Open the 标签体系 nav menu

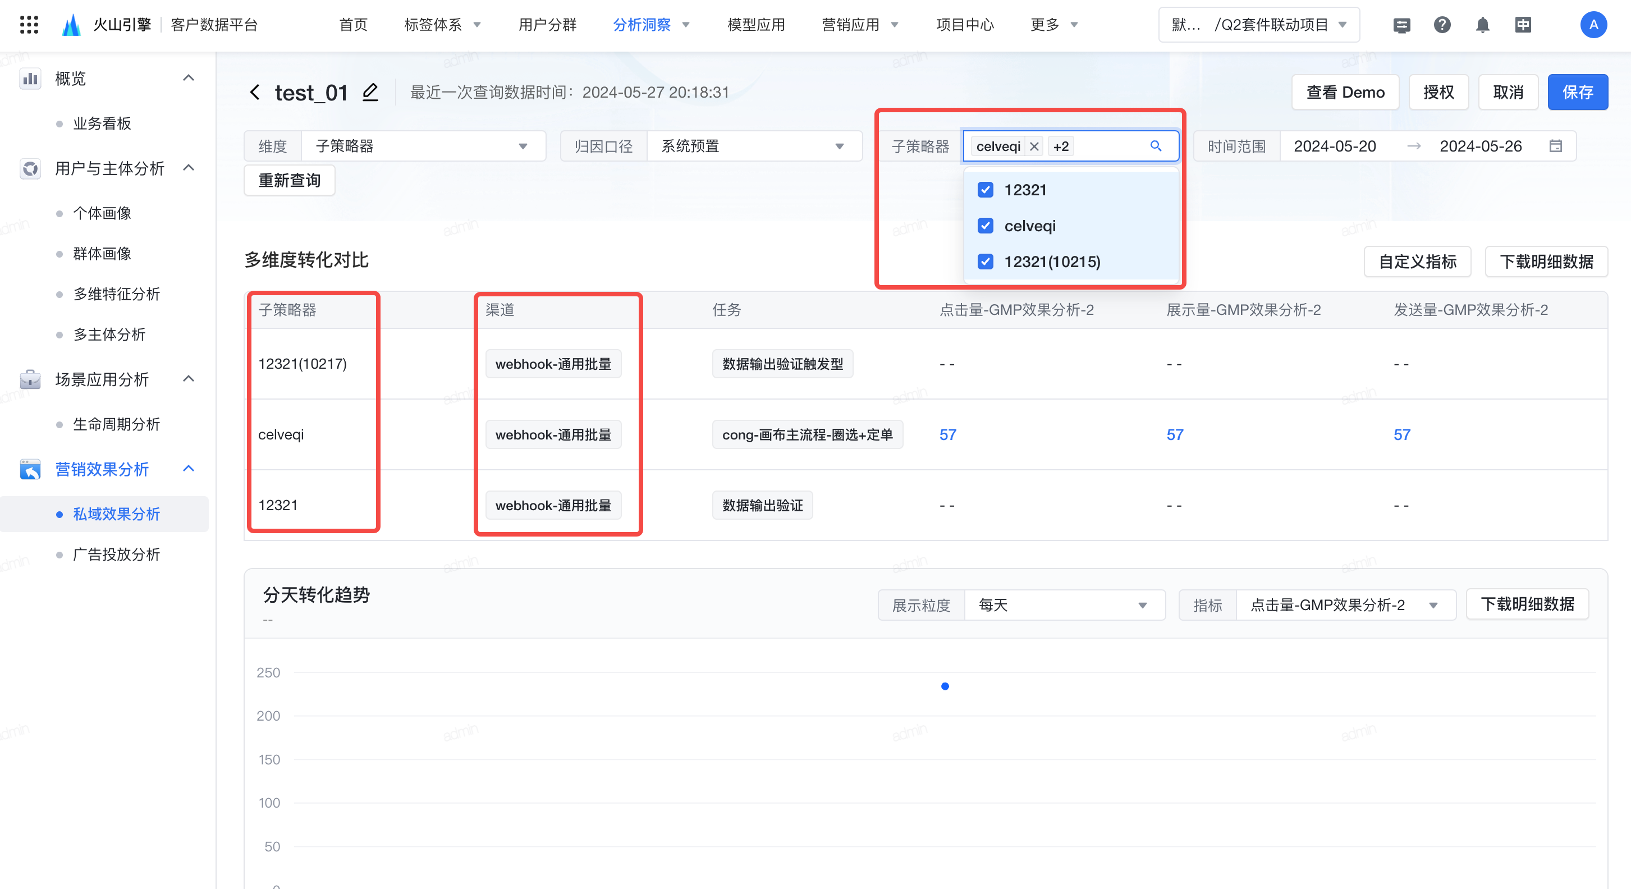pos(443,25)
